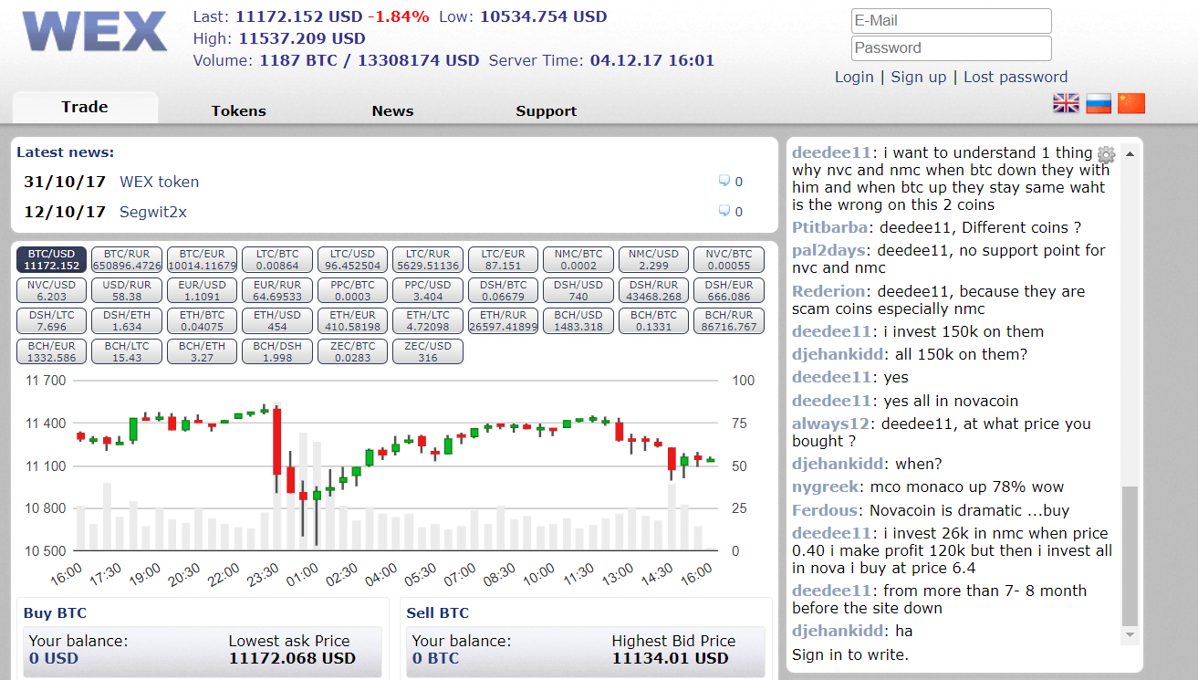
Task: Click the WEX logo
Action: click(96, 32)
